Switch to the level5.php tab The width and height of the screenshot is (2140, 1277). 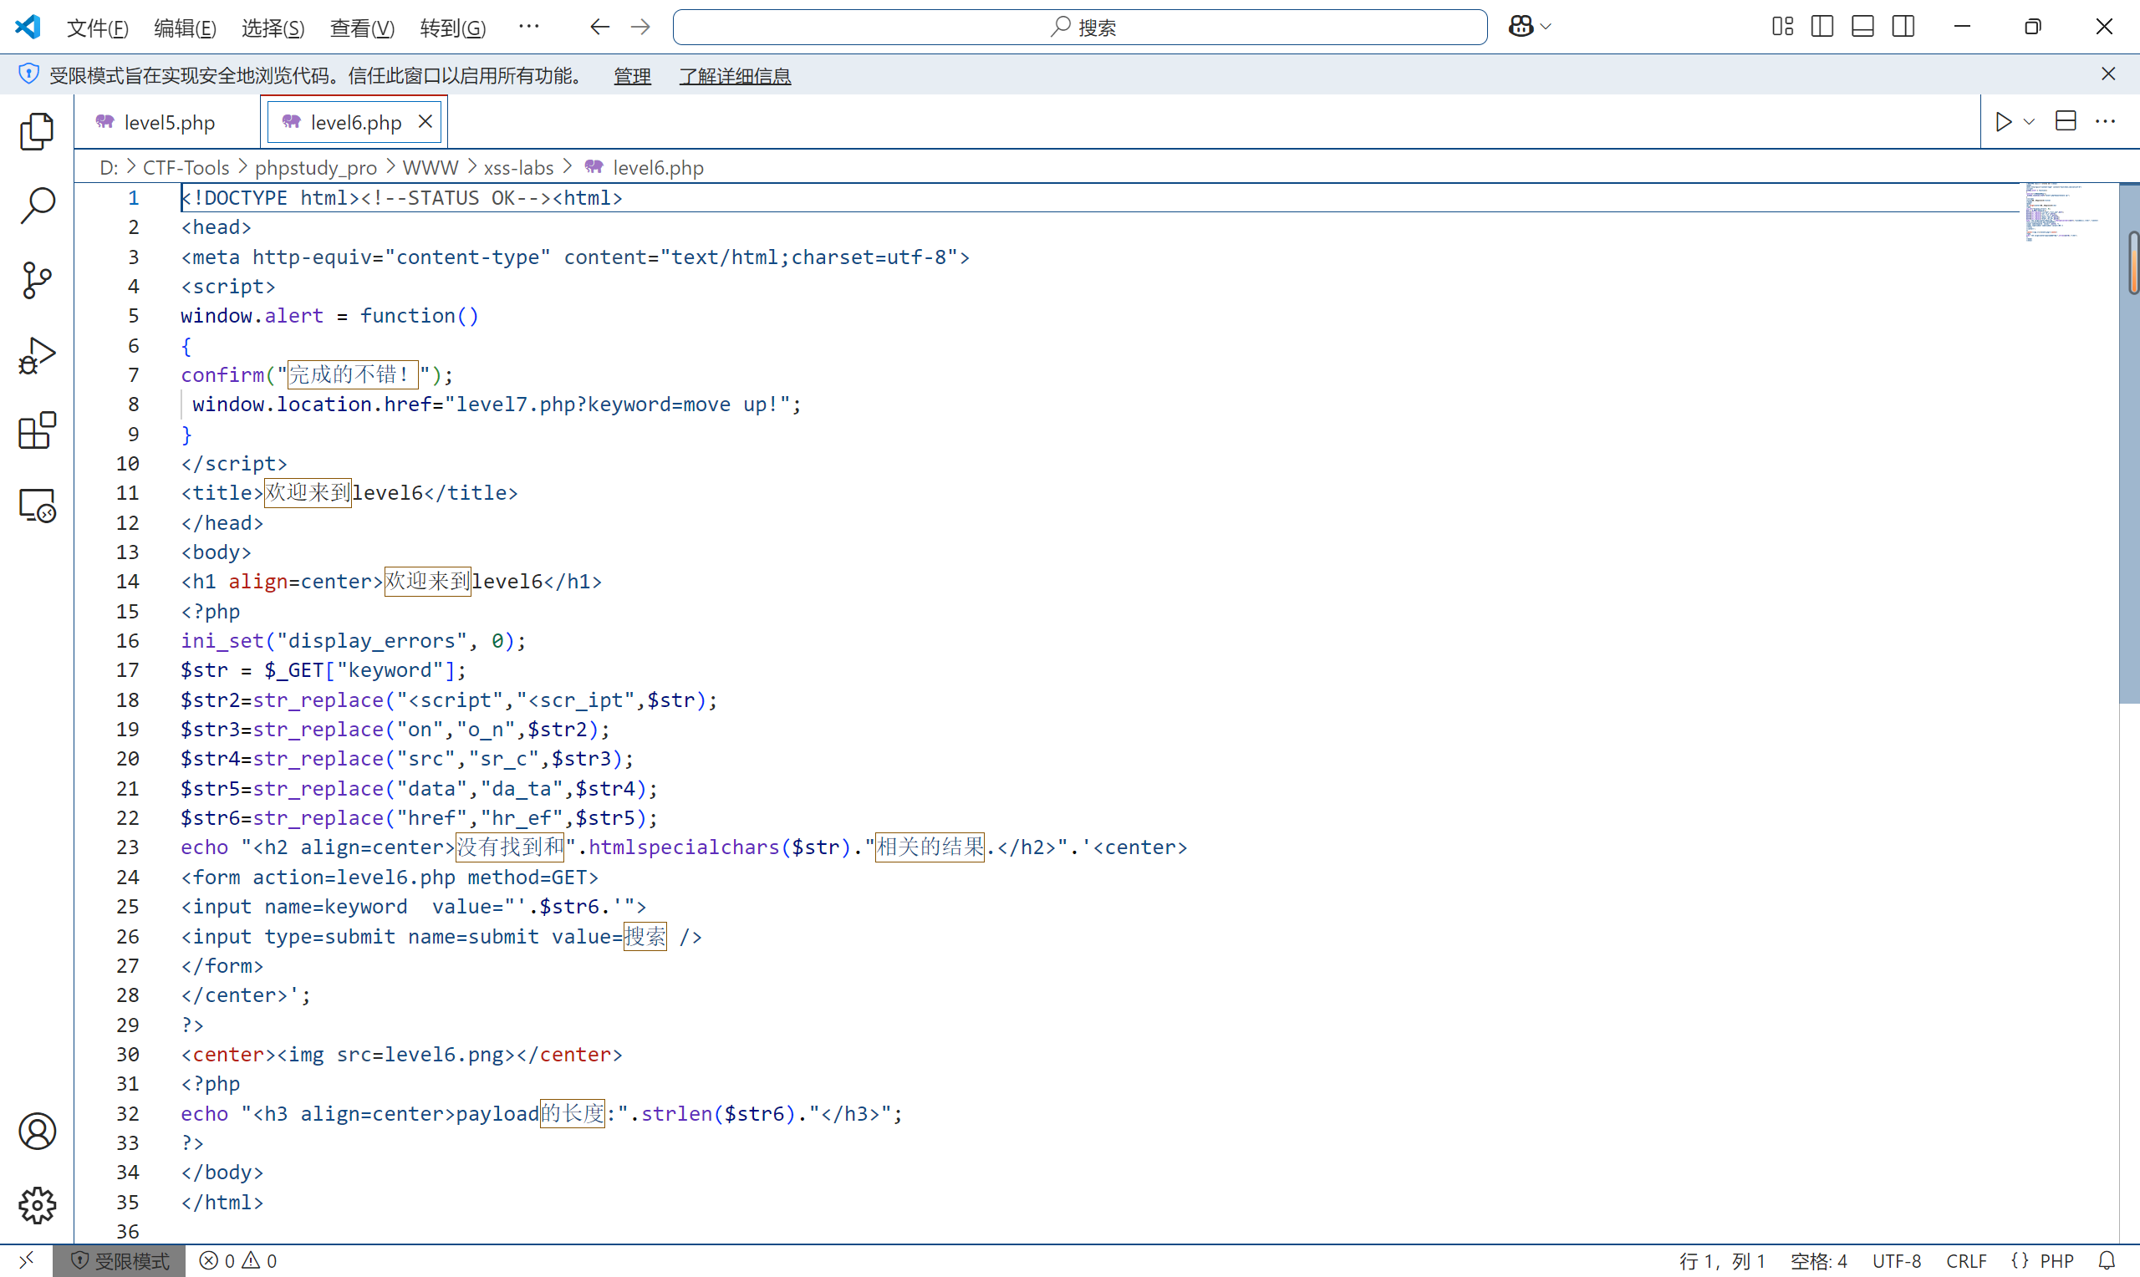click(x=169, y=122)
